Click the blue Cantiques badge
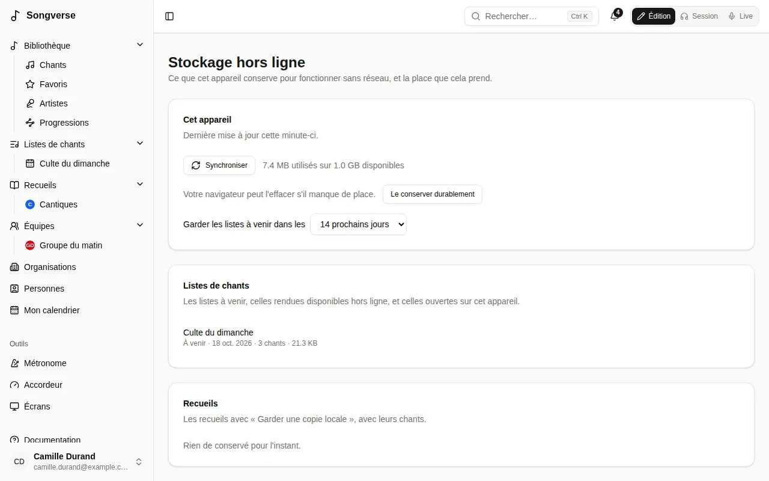 click(x=30, y=204)
